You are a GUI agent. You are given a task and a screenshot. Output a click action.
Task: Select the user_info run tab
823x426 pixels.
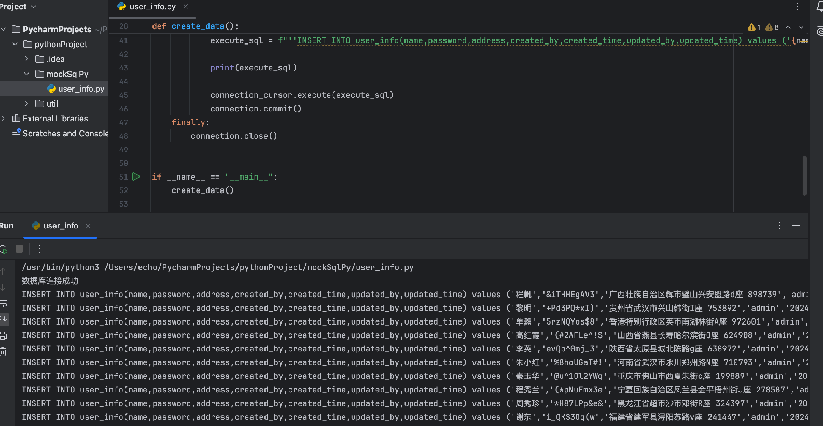tap(60, 226)
